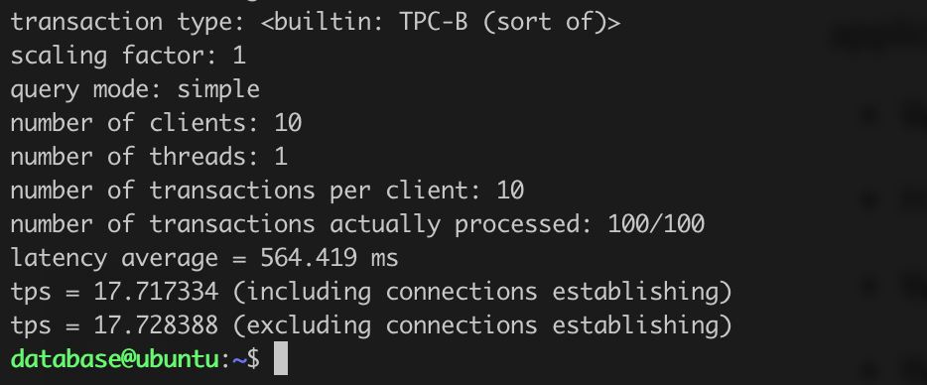Click the blue tilde in the prompt

[239, 359]
